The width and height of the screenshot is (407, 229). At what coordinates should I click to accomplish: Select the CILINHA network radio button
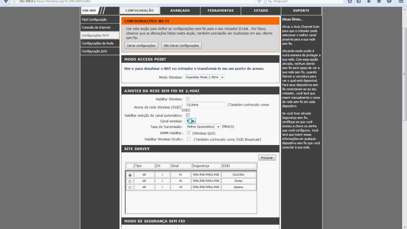130,175
